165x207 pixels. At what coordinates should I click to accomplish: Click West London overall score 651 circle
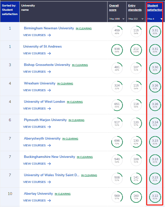[x=117, y=105]
